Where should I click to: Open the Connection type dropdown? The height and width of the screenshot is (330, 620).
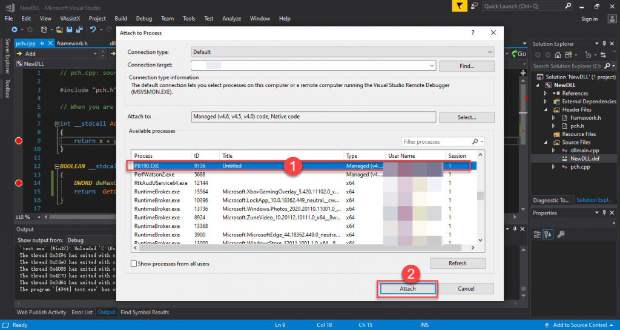pyautogui.click(x=343, y=52)
